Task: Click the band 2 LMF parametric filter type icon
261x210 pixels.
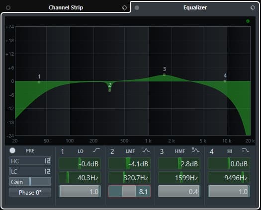Action: tap(146, 150)
